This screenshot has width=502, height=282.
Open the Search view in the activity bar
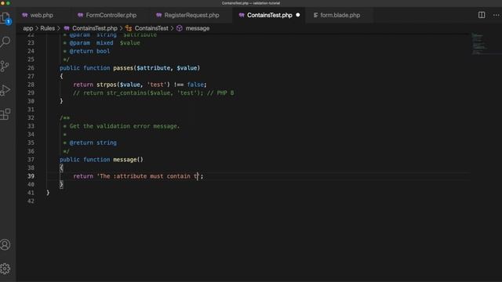point(5,42)
